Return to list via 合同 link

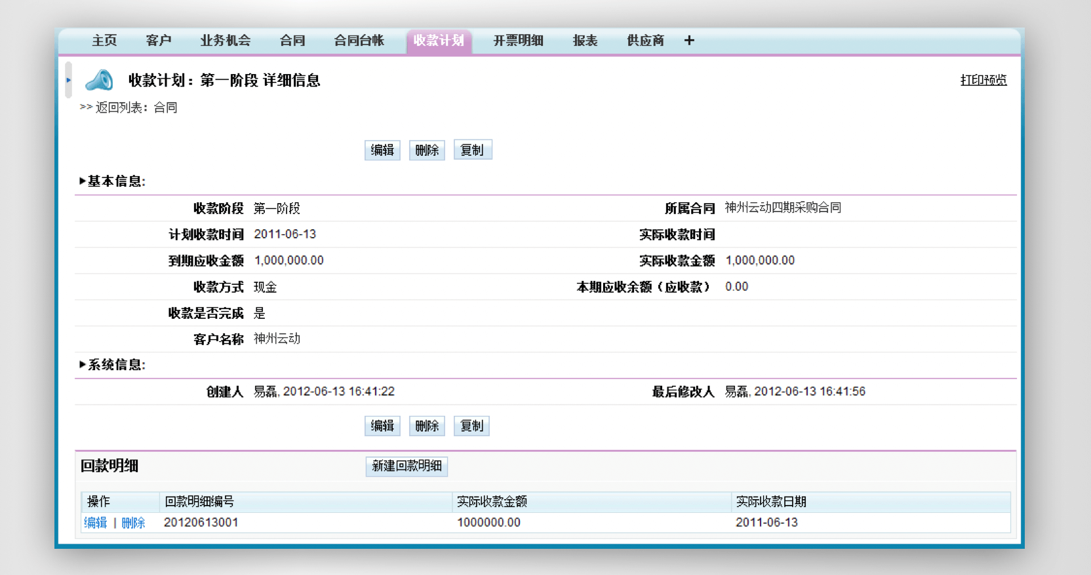pos(166,107)
